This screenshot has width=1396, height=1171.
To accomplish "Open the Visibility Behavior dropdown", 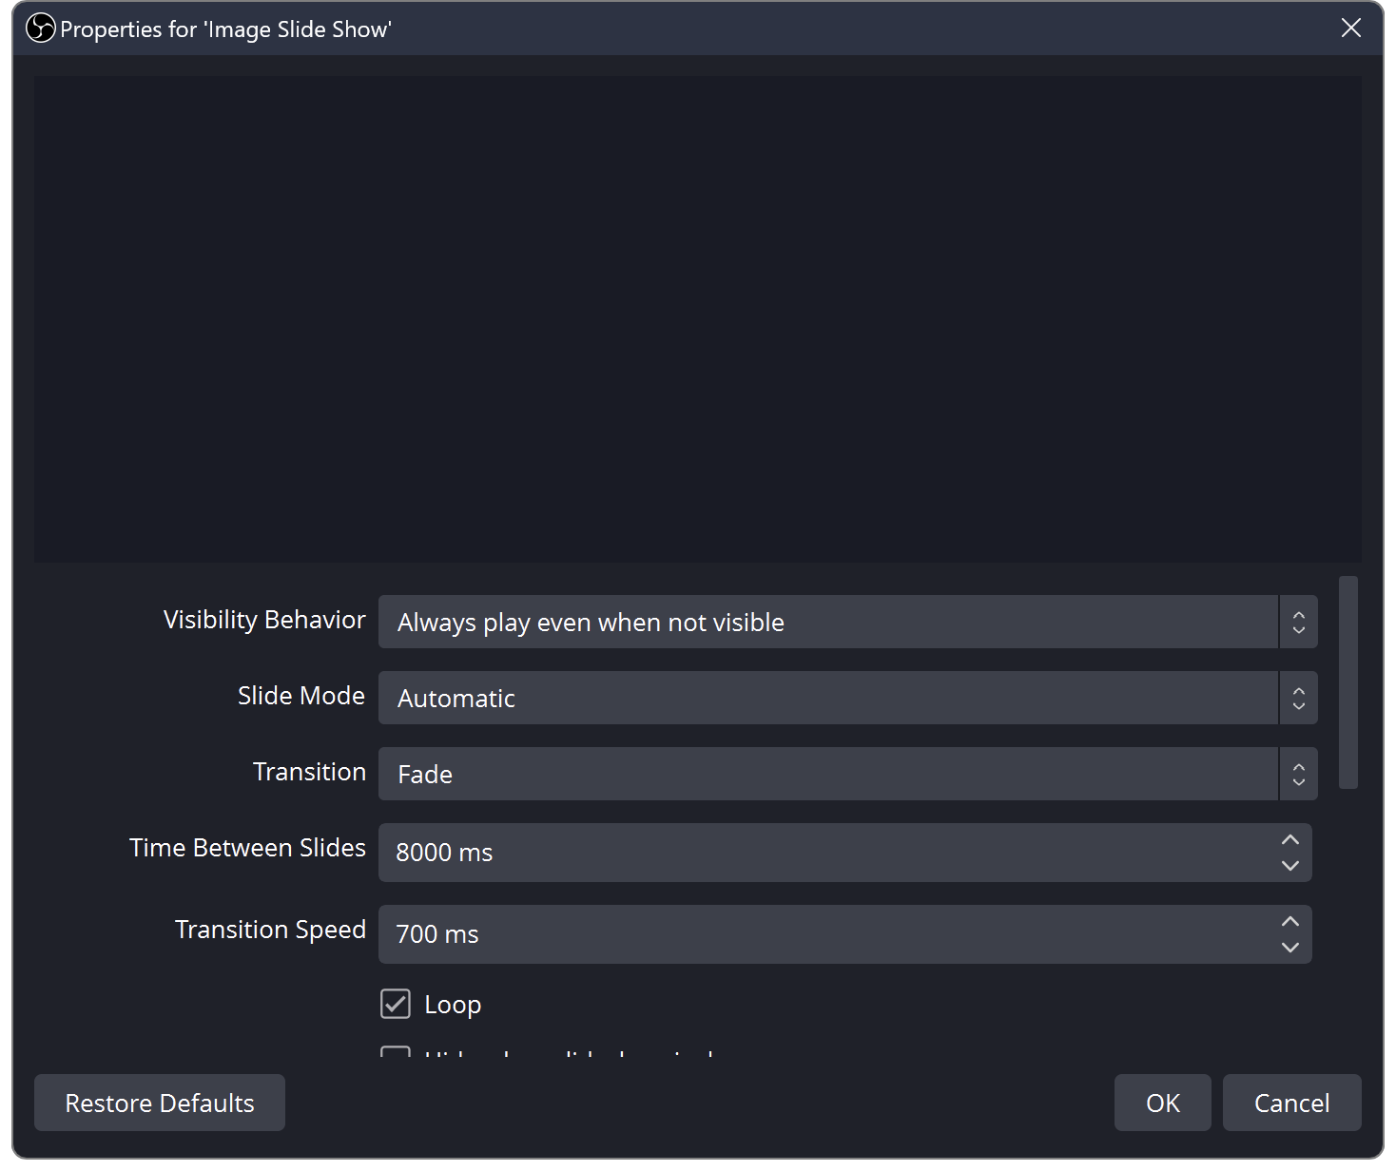I will [761, 622].
